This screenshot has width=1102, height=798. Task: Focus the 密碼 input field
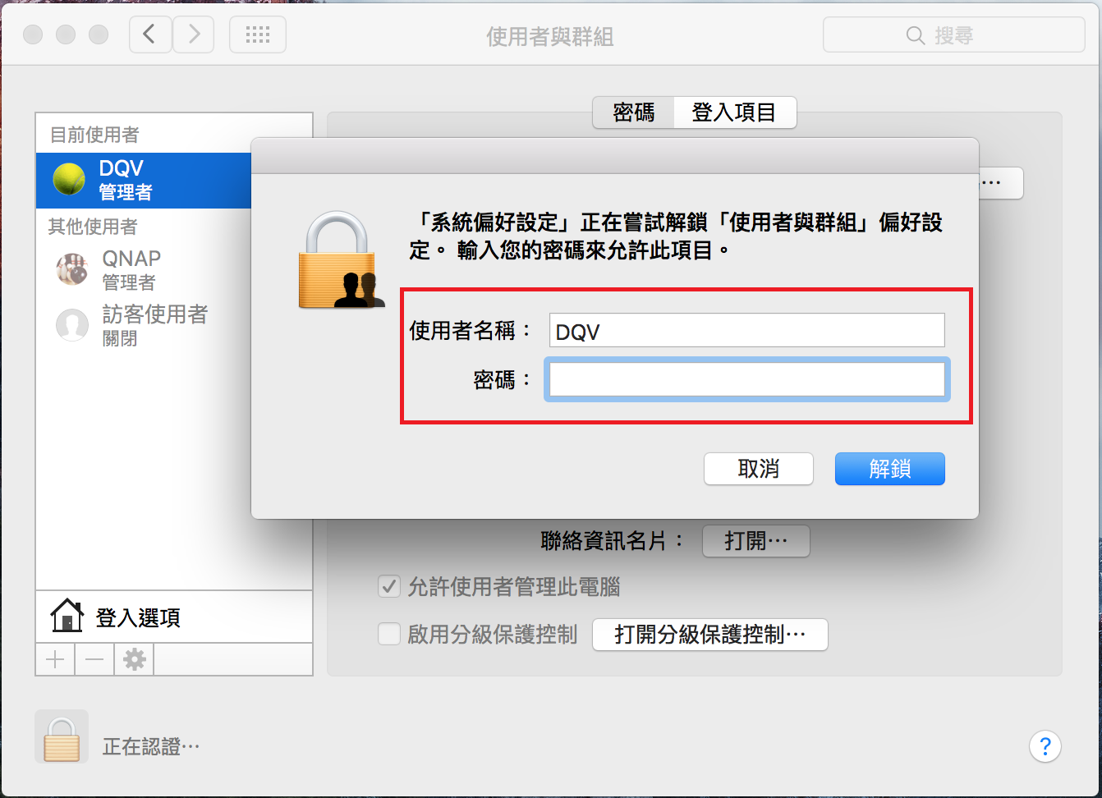747,379
